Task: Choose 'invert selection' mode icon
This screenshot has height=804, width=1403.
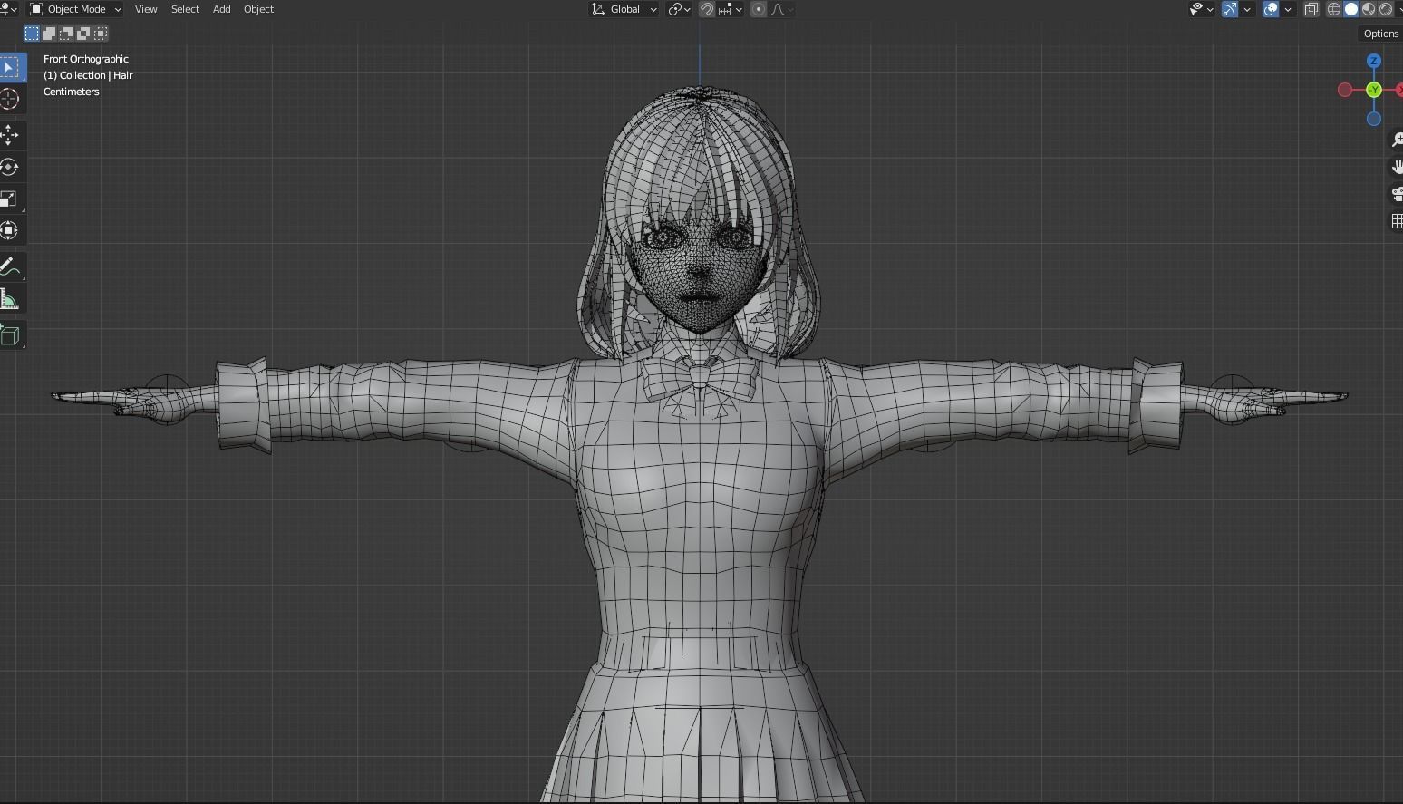Action: coord(83,34)
